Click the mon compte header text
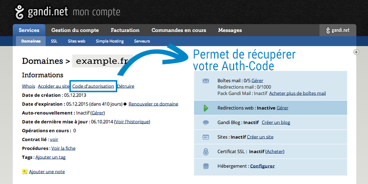 coord(97,12)
